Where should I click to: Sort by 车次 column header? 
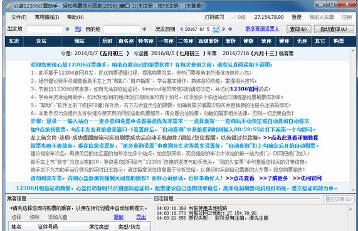14,41
